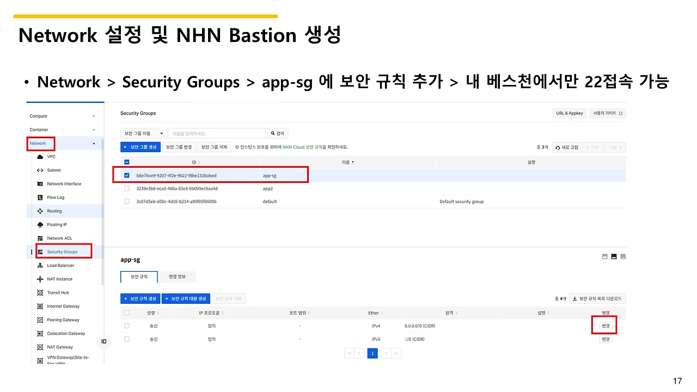Click the 보안 그룹 생성 button
Image resolution: width=697 pixels, height=392 pixels.
pyautogui.click(x=140, y=147)
